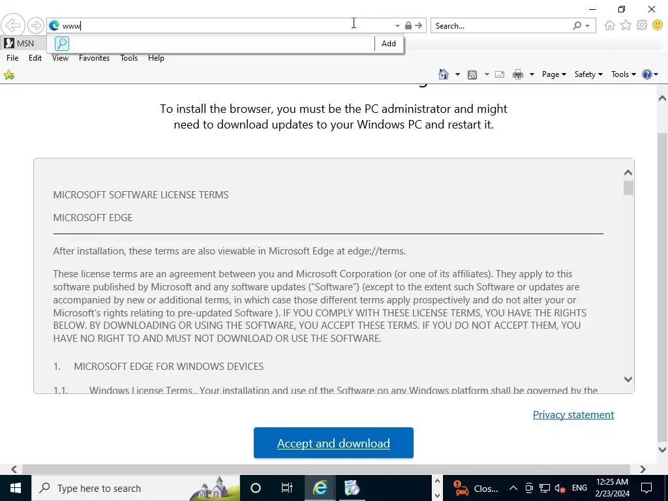
Task: Open the Home icon at top right
Action: pyautogui.click(x=610, y=25)
